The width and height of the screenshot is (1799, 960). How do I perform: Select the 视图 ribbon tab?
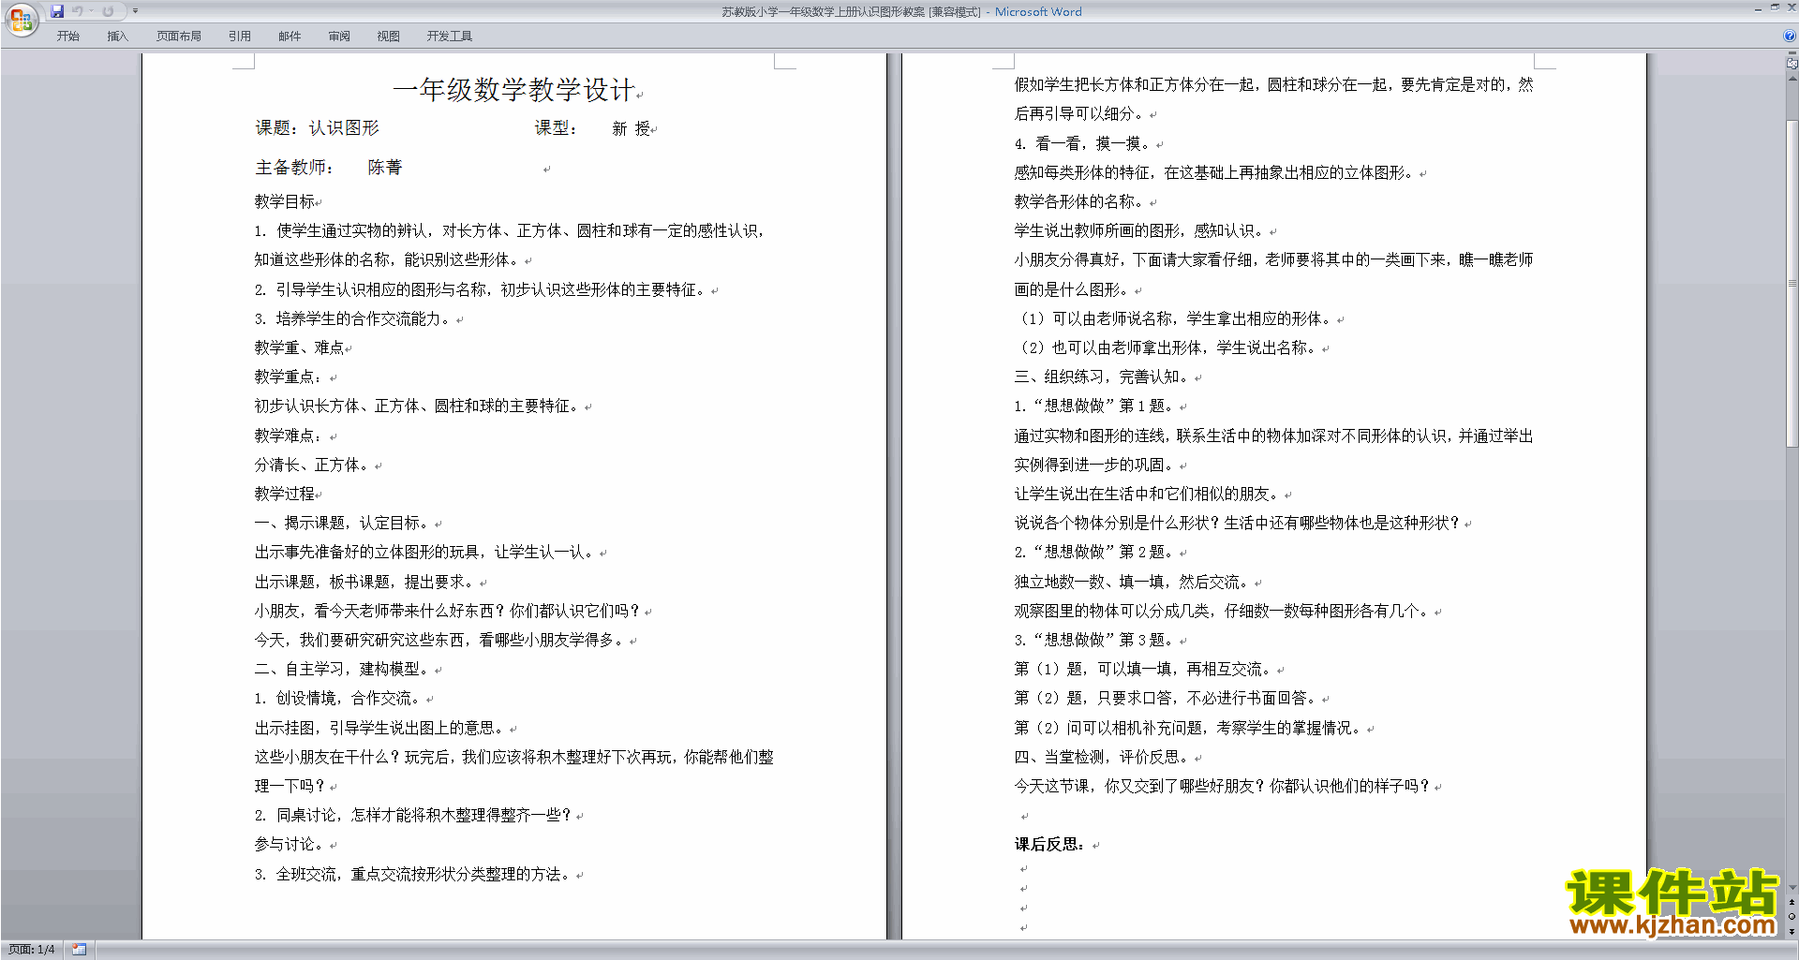coord(389,37)
